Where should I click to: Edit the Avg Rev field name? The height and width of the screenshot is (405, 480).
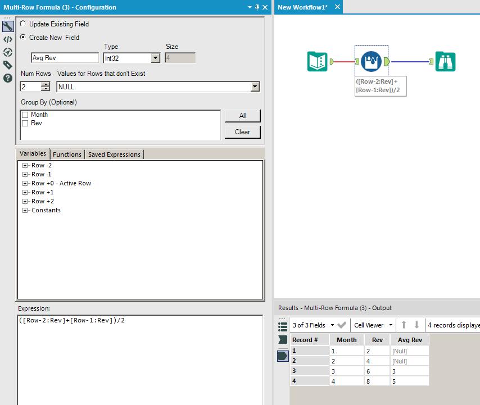pyautogui.click(x=65, y=58)
